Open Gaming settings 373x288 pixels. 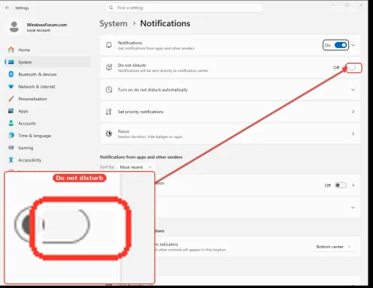47,148
